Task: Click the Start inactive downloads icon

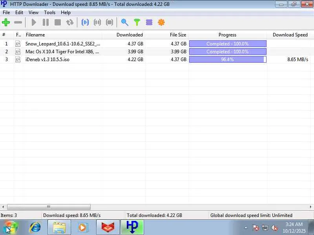Action: (85, 22)
